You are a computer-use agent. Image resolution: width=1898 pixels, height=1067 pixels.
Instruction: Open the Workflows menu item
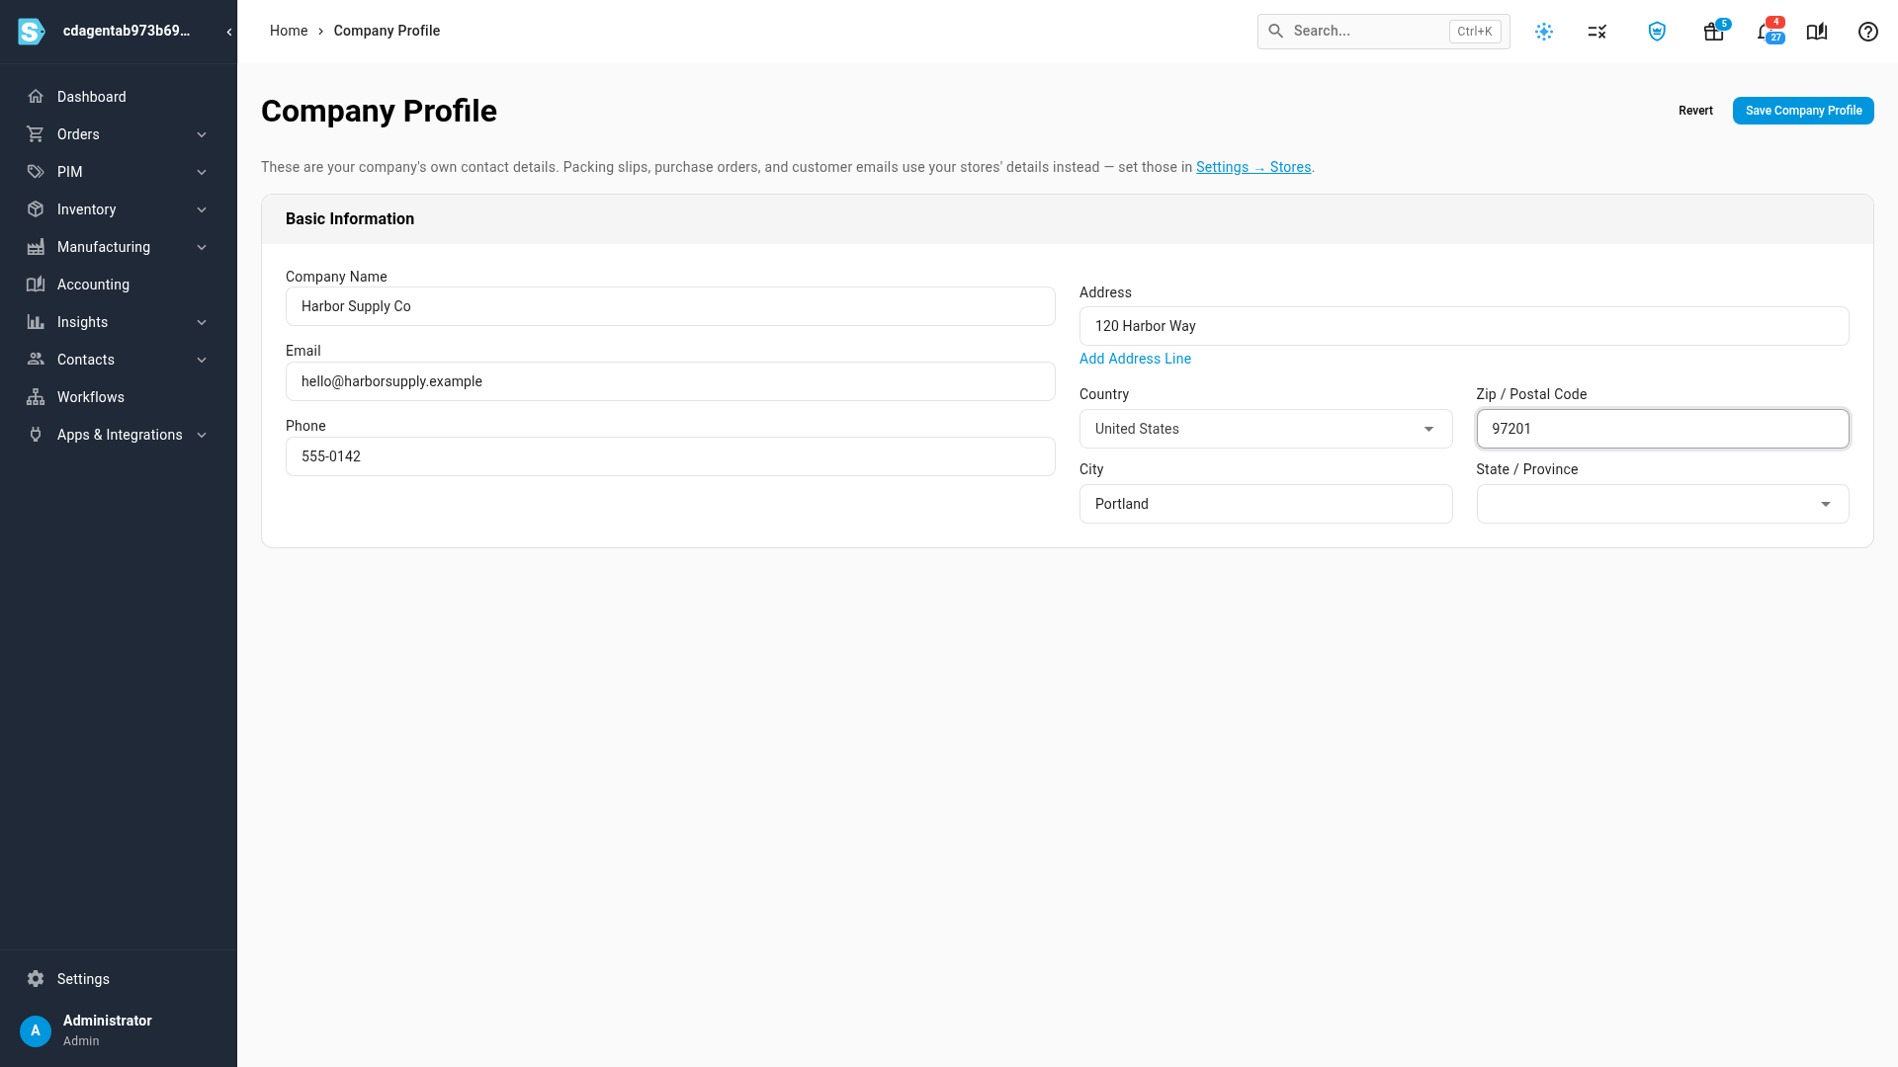119,397
